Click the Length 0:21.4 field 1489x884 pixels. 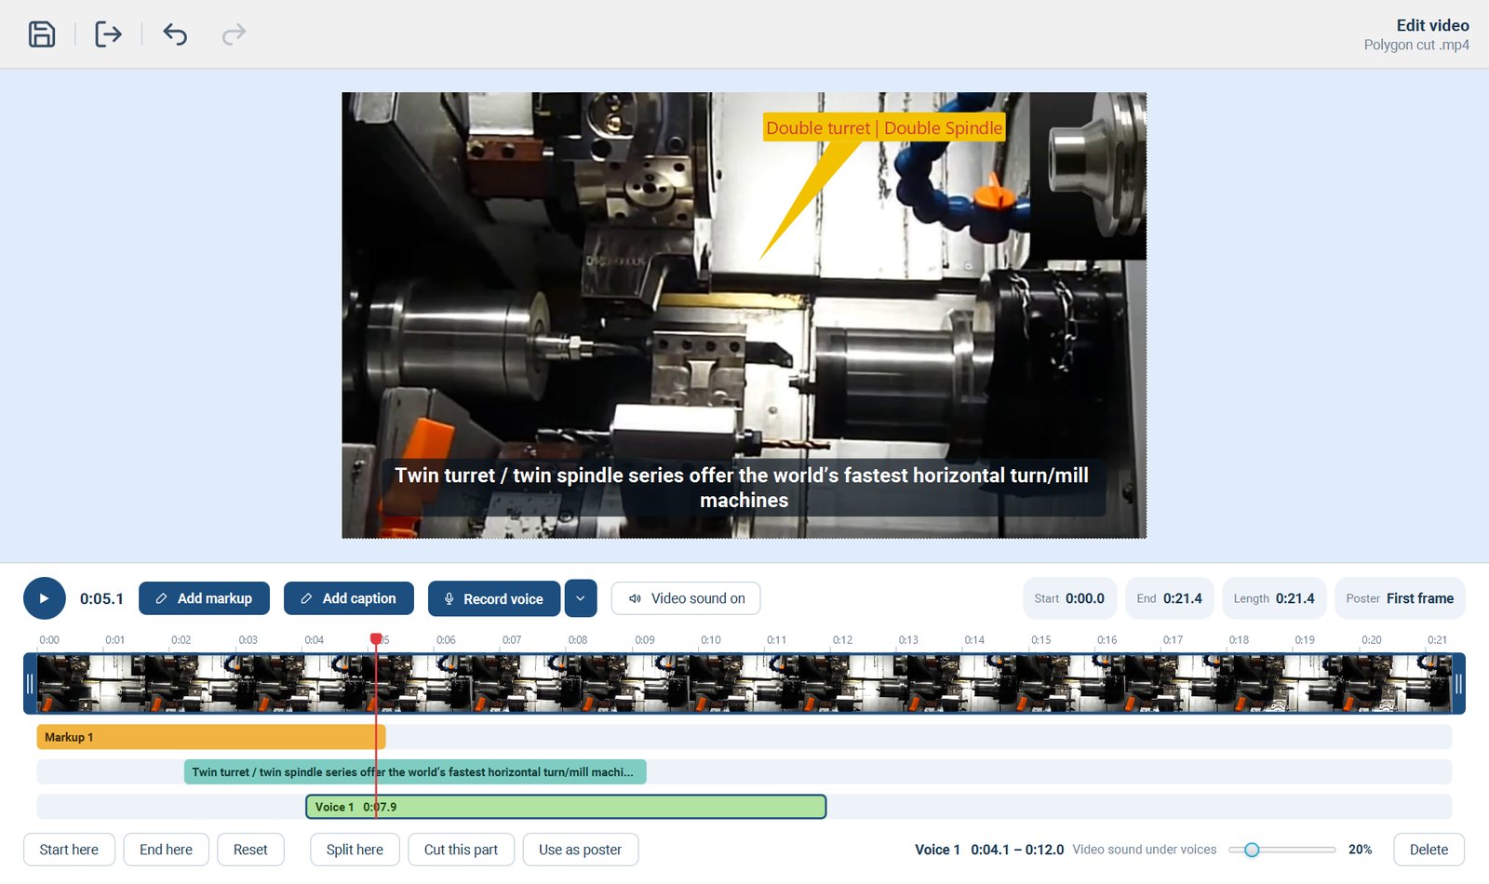click(x=1274, y=598)
